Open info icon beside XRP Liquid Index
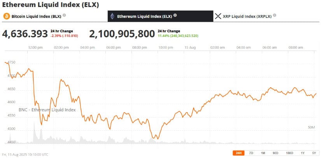 [x=275, y=15]
